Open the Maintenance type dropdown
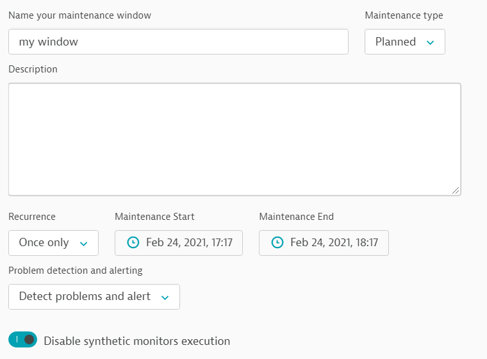487x359 pixels. point(404,42)
